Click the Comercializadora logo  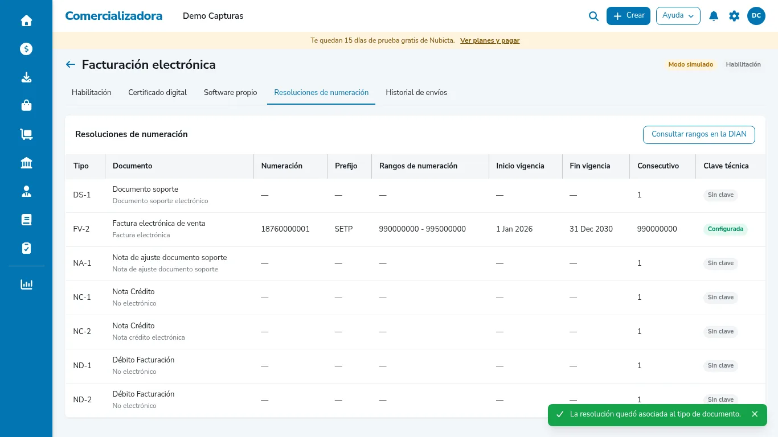click(113, 16)
